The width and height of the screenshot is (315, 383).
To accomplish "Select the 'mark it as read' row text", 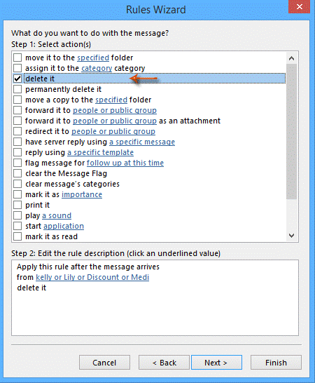I will pos(51,236).
